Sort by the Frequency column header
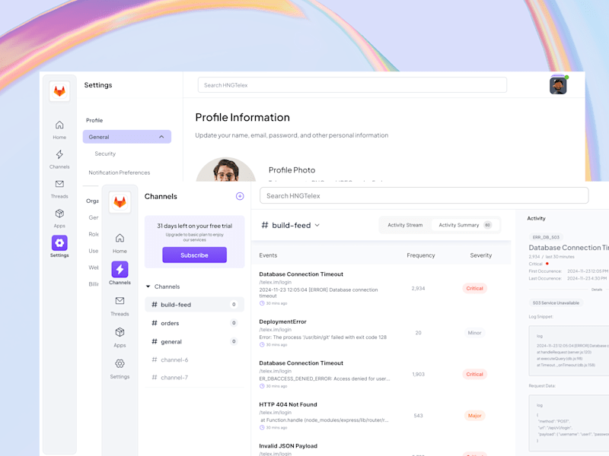 click(x=421, y=255)
